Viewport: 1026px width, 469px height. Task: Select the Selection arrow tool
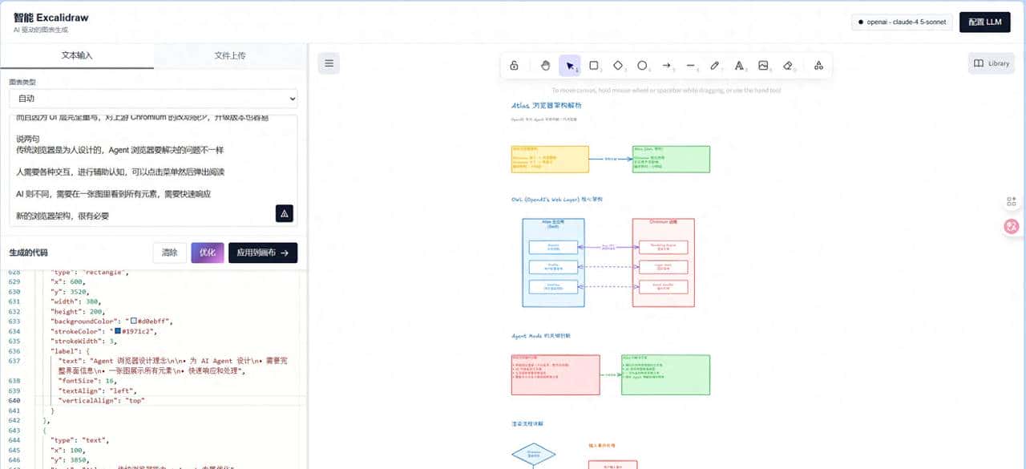tap(570, 66)
